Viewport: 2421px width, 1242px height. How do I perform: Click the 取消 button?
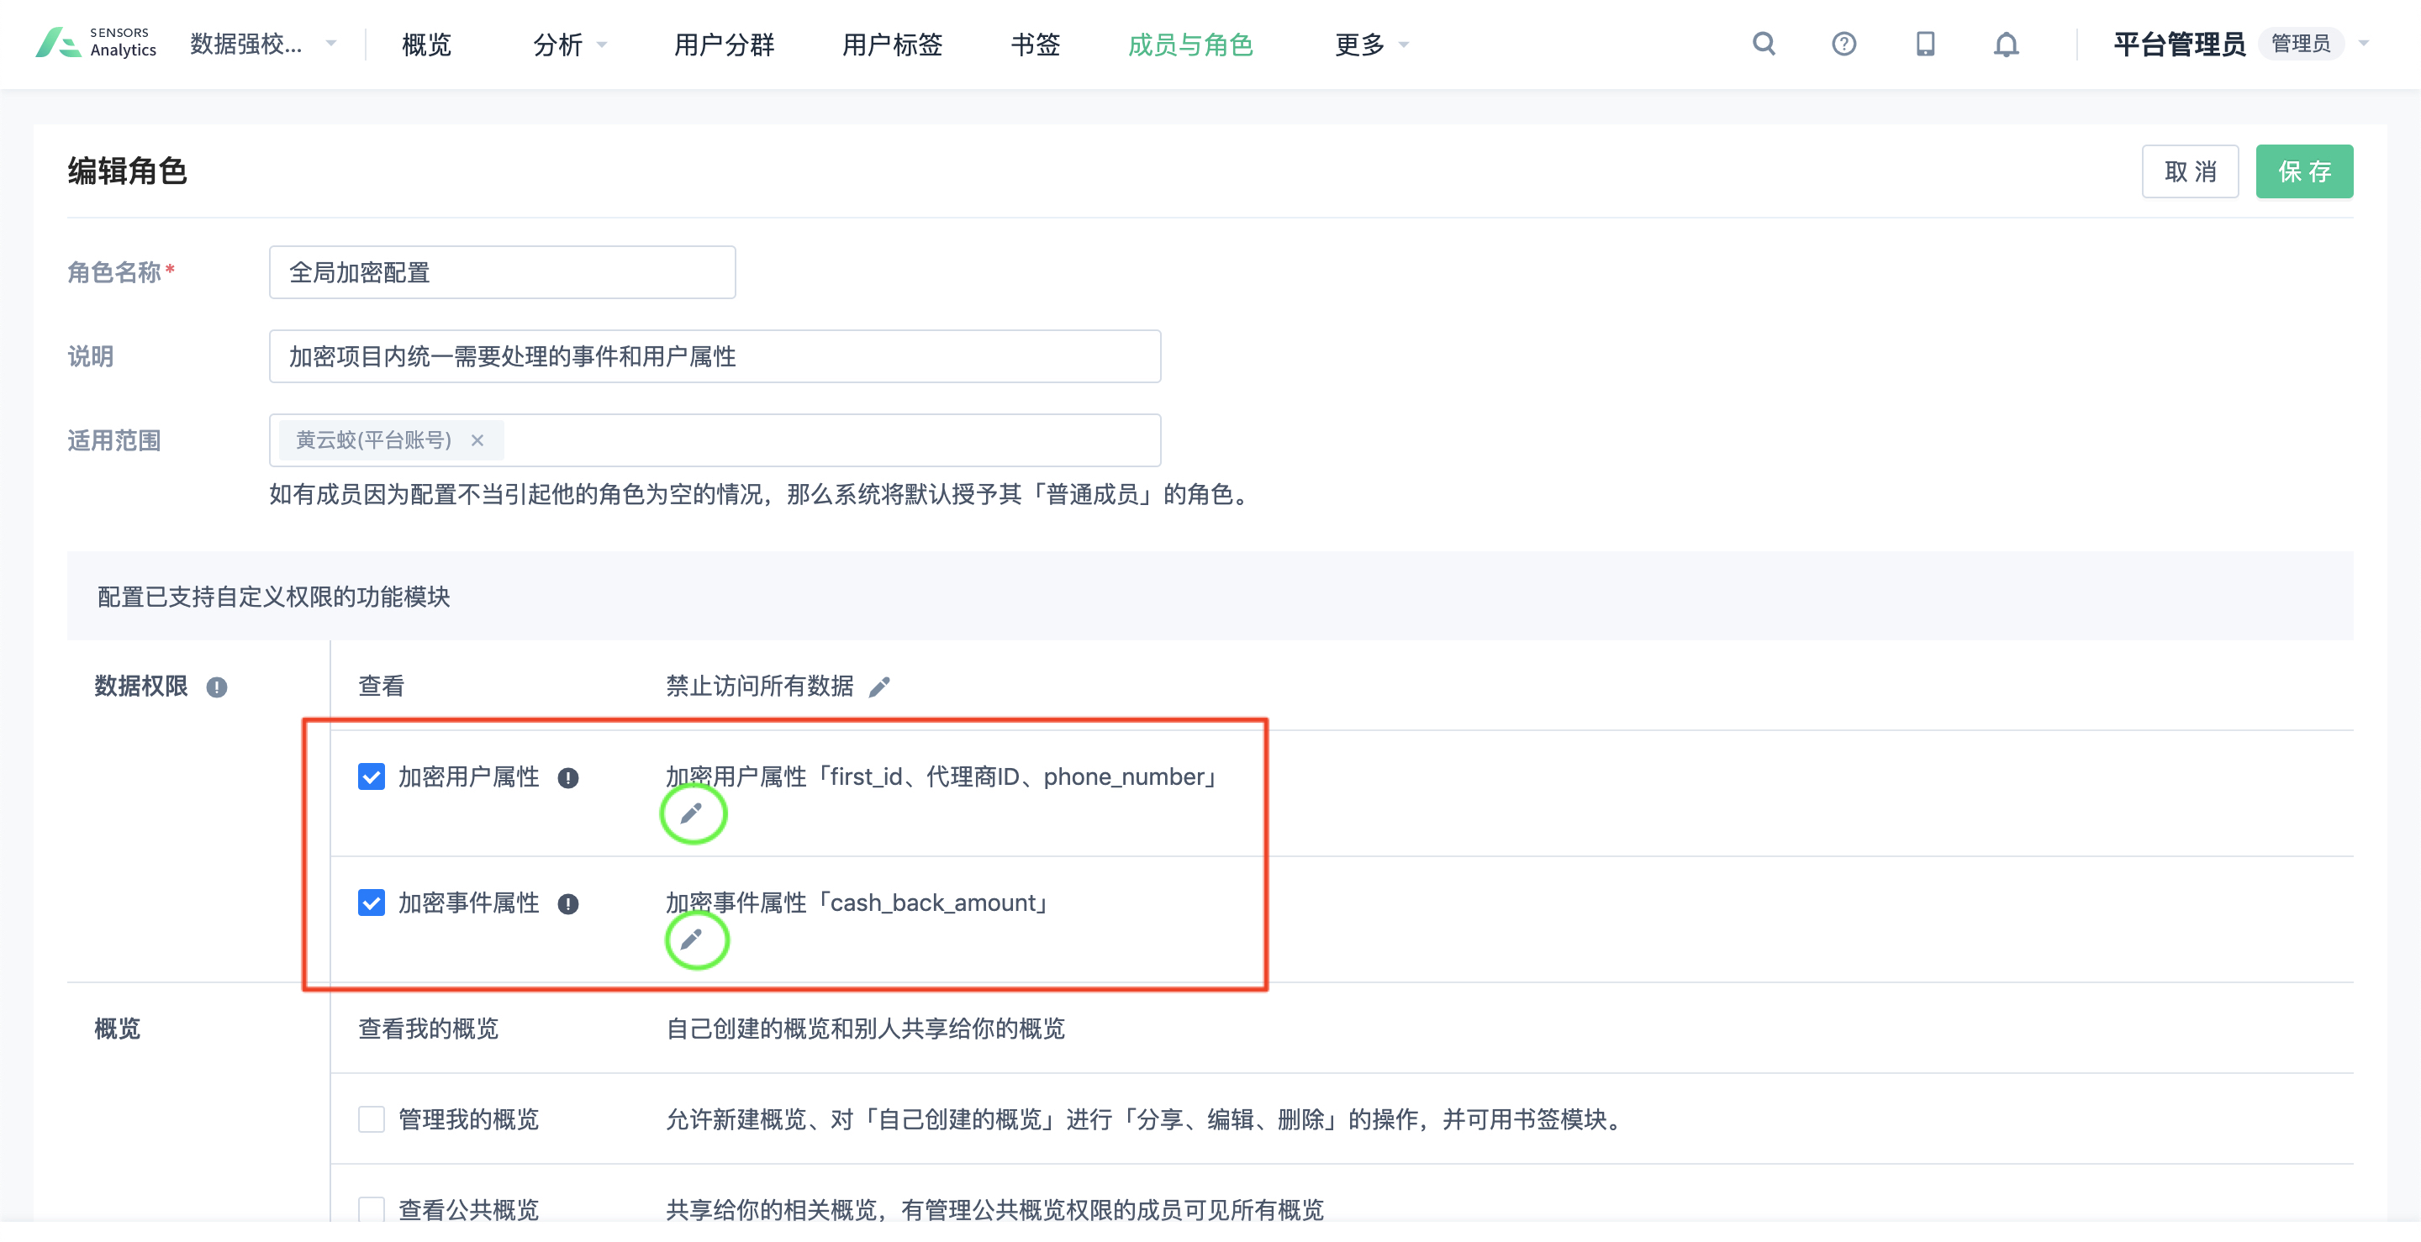2191,171
